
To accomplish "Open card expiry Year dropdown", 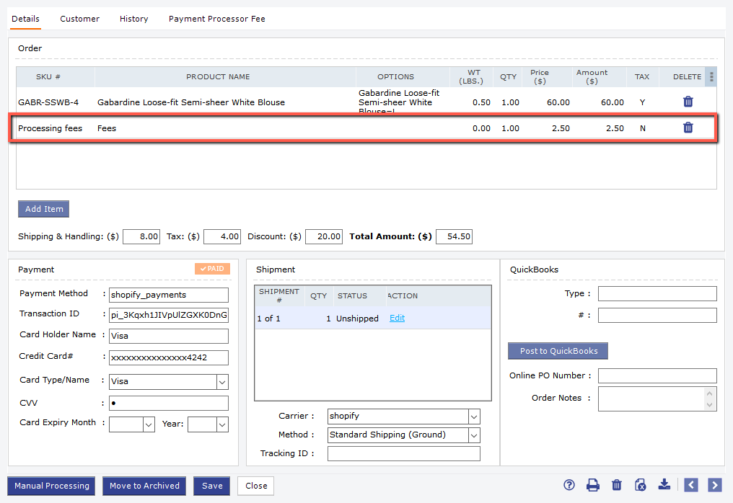I will (x=222, y=424).
